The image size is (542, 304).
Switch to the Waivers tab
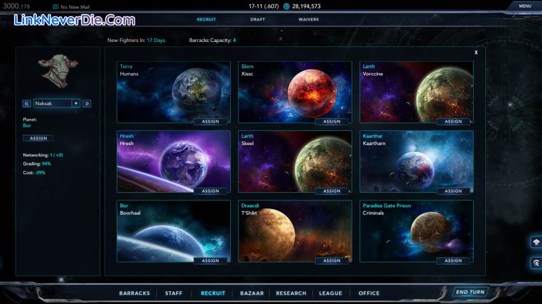[309, 20]
